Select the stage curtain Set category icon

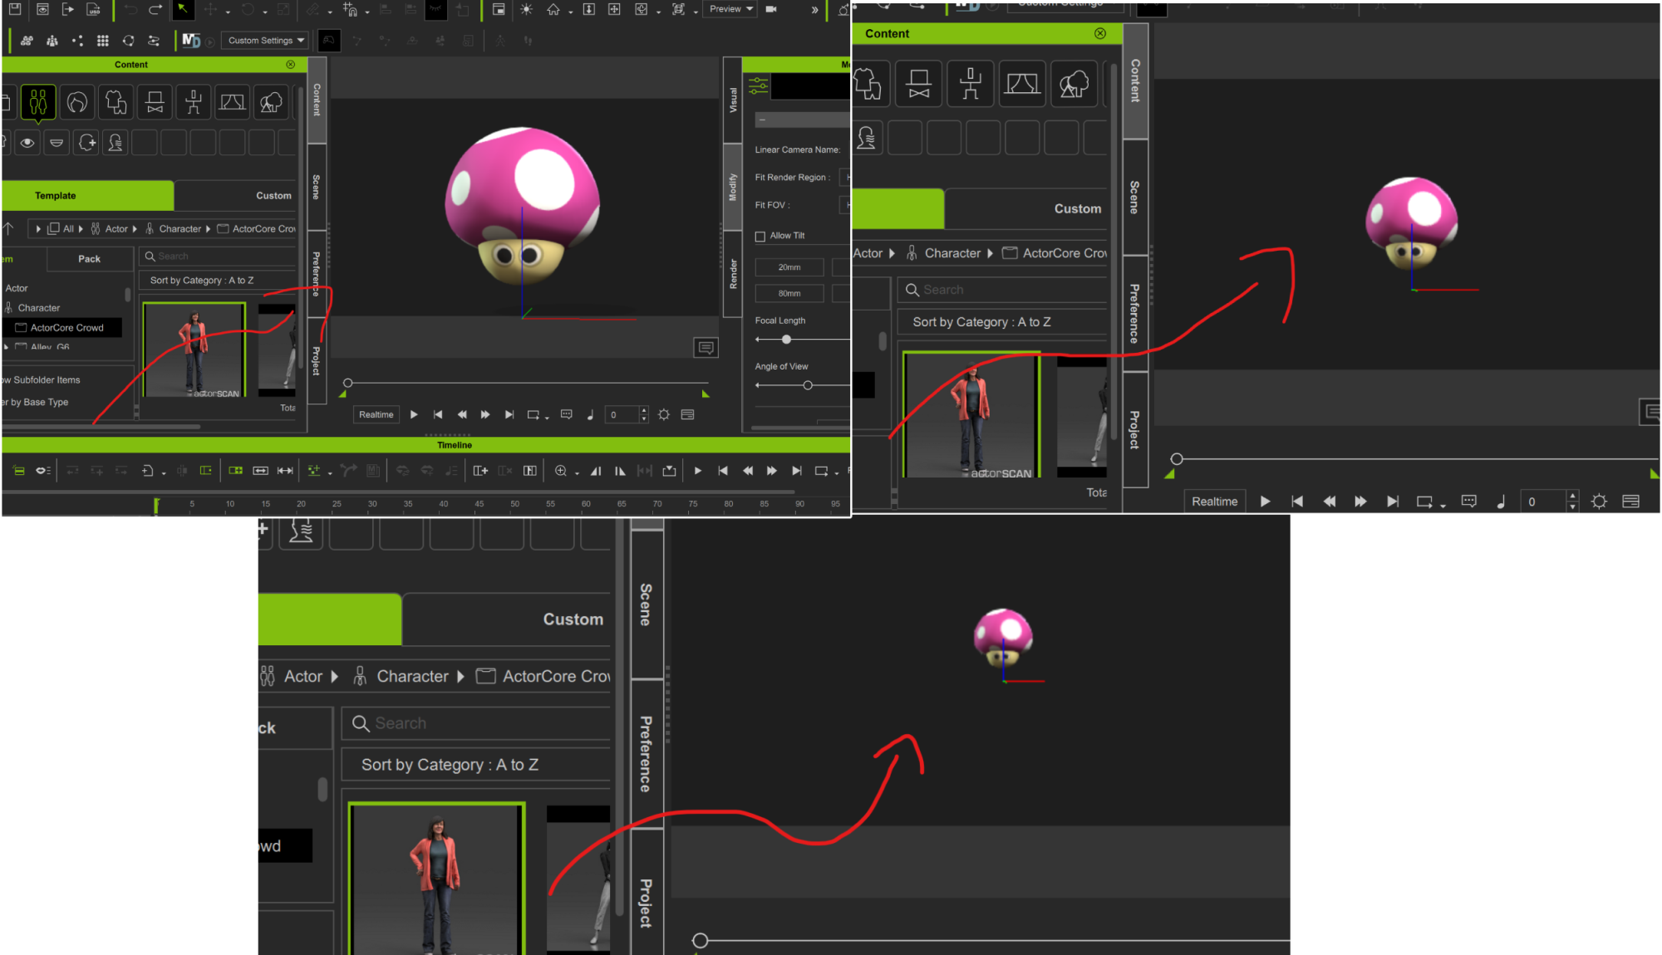pos(232,102)
